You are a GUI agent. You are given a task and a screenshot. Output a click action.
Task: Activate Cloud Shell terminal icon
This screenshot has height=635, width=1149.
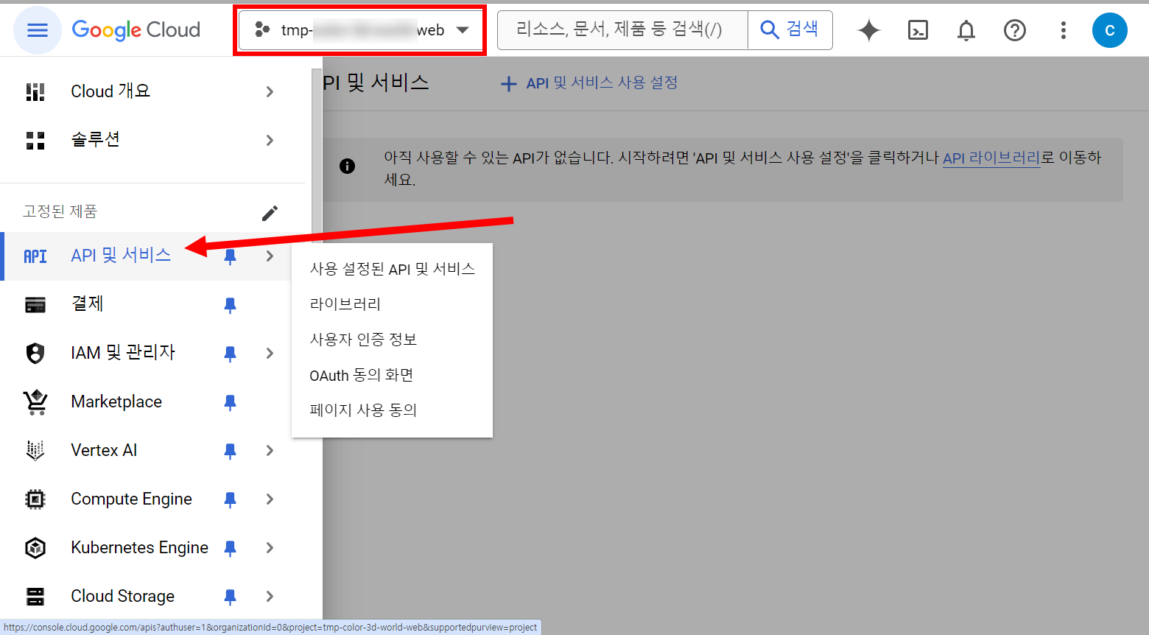click(918, 30)
